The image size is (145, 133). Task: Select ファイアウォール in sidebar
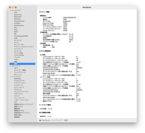pos(20,72)
